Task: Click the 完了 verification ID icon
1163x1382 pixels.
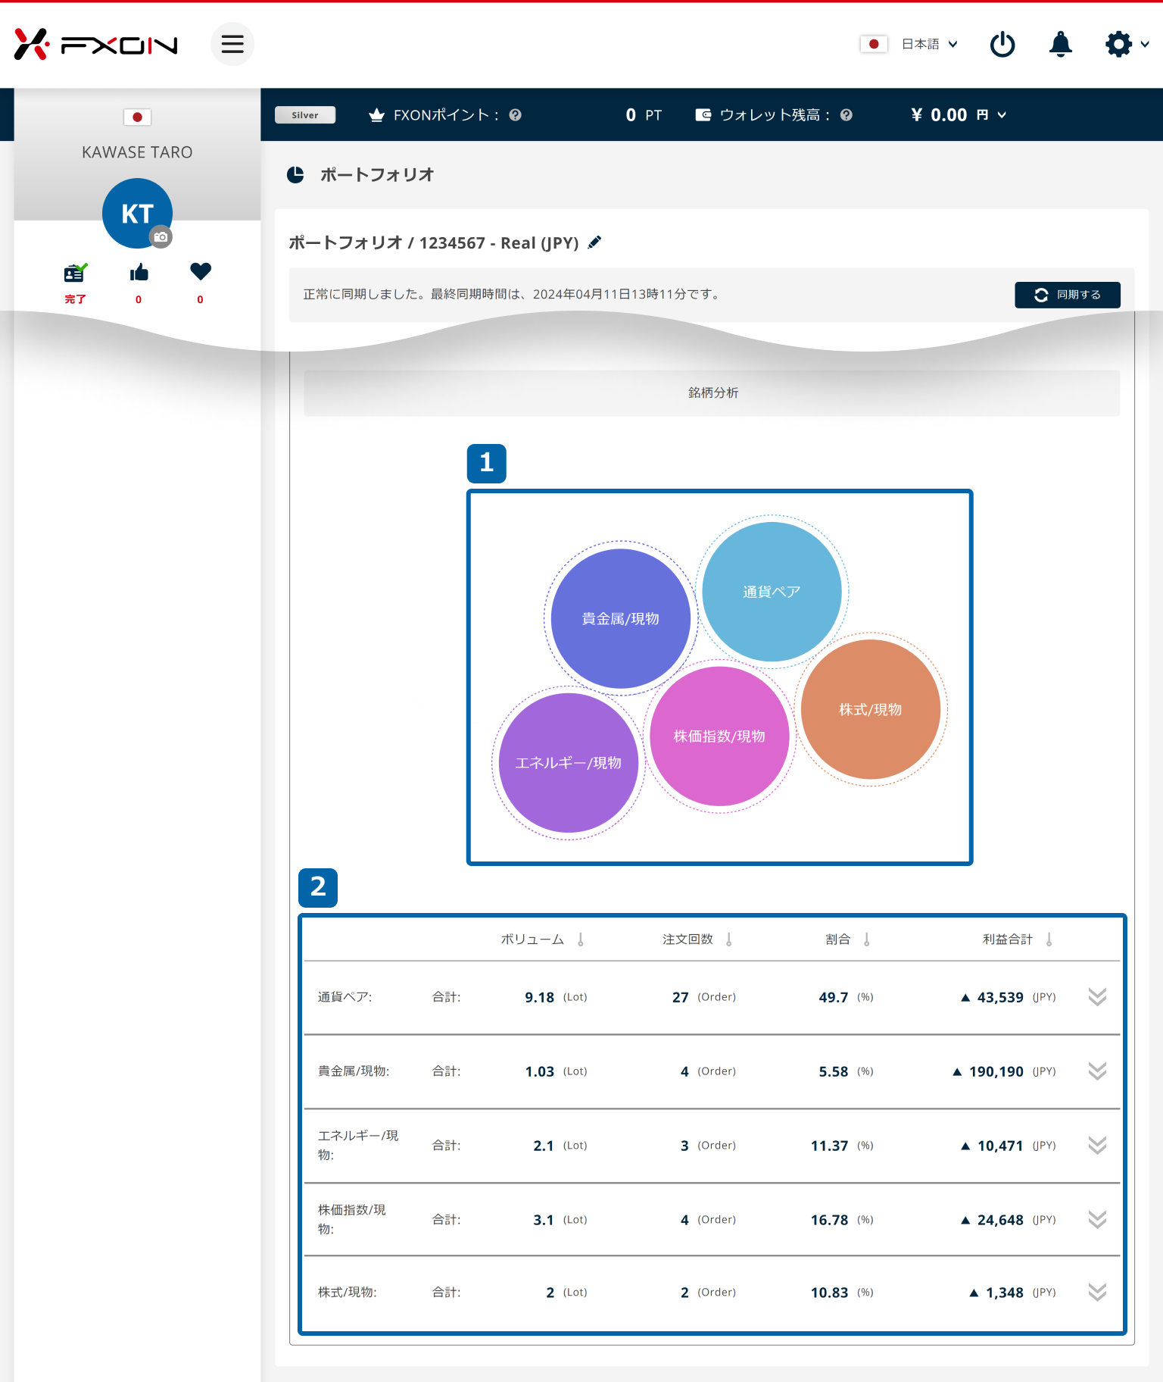Action: click(x=75, y=273)
